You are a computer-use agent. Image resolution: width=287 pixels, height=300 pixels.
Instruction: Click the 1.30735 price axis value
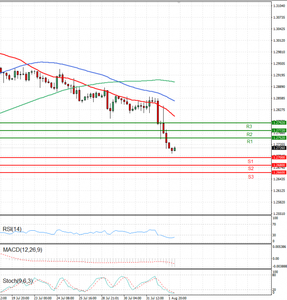(x=279, y=17)
